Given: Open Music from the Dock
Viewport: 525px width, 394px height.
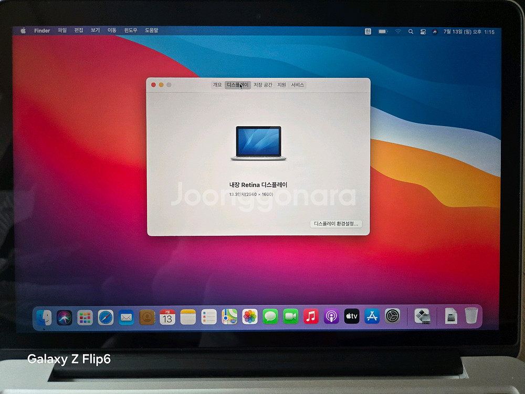Looking at the screenshot, I should pos(311,316).
